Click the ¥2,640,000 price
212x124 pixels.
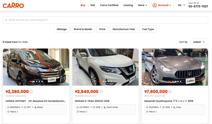click(87, 91)
